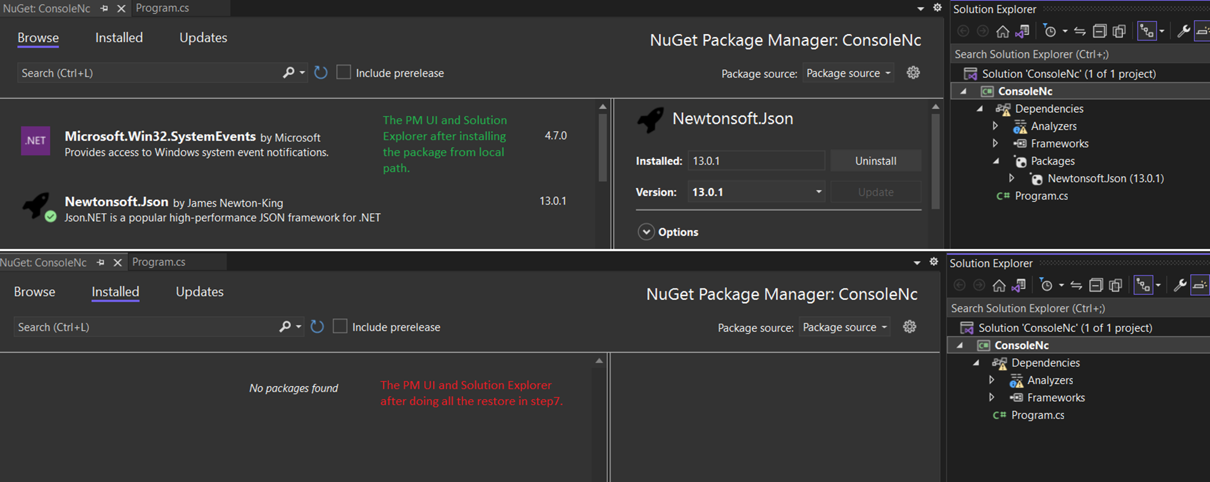Viewport: 1210px width, 482px height.
Task: Click tab-well settings gear above upper NuGet window
Action: 937,8
